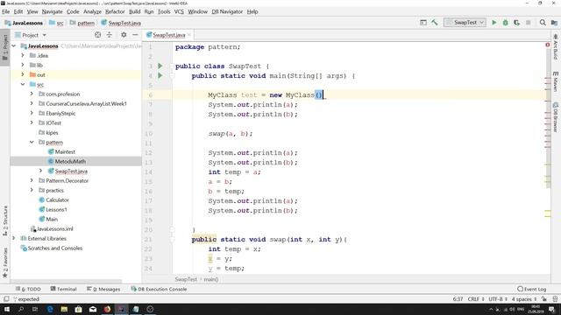Image resolution: width=561 pixels, height=315 pixels.
Task: Open the Maven side tool window
Action: click(x=555, y=81)
